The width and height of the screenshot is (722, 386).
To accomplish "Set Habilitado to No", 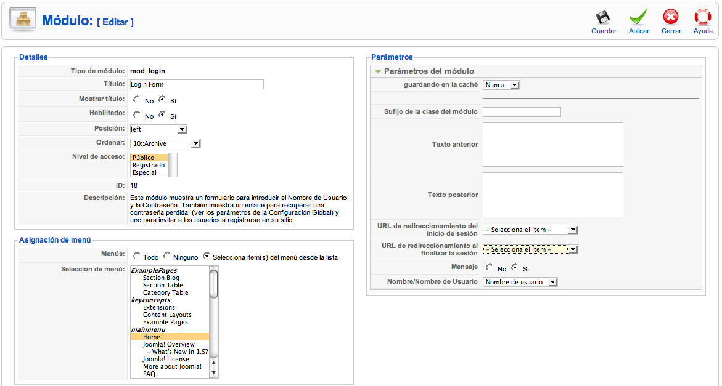I will point(137,115).
